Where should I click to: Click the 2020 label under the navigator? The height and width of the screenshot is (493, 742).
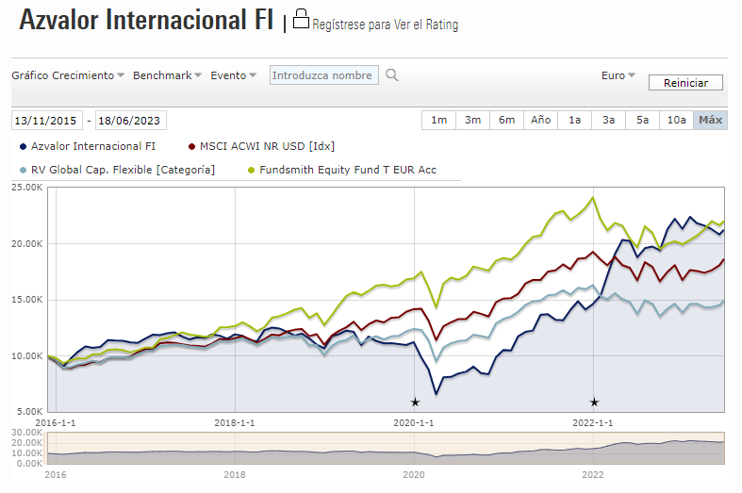[414, 474]
